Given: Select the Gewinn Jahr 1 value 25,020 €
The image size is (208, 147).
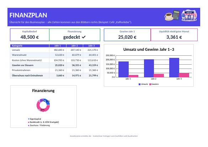Looking at the screenshot, I should click(127, 37).
